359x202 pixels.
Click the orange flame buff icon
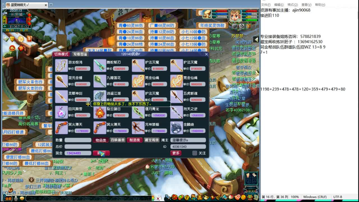[248, 26]
